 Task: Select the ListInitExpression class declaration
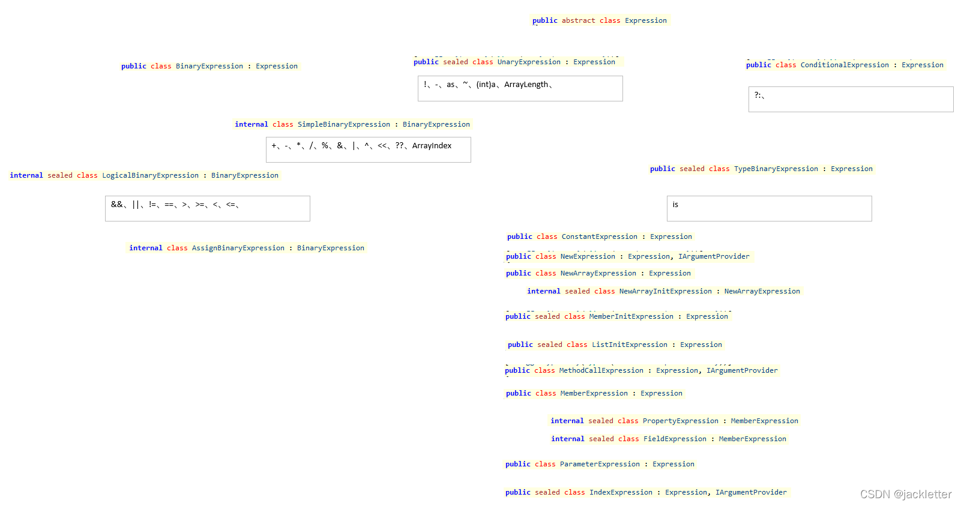coord(615,345)
